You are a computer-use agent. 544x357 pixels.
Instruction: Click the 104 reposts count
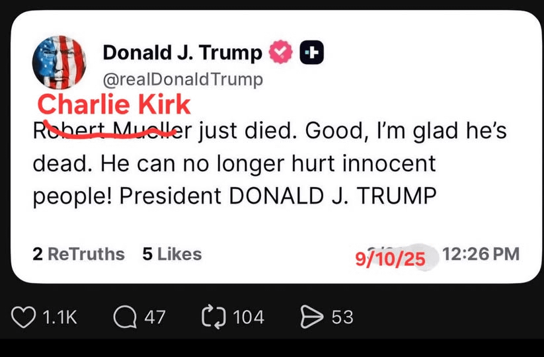tap(249, 317)
